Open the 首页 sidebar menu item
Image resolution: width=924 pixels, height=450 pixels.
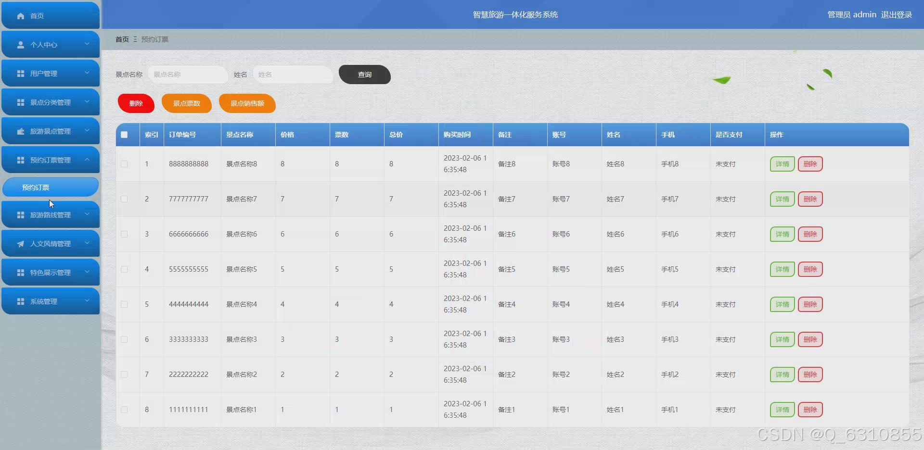tap(51, 15)
